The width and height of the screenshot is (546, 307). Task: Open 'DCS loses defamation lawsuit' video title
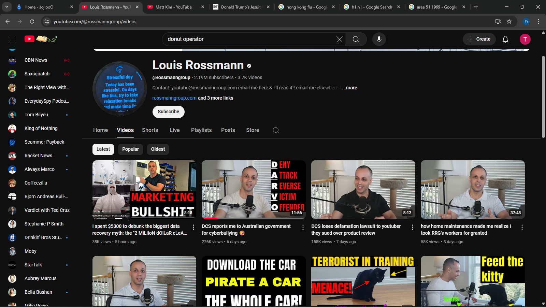[356, 230]
